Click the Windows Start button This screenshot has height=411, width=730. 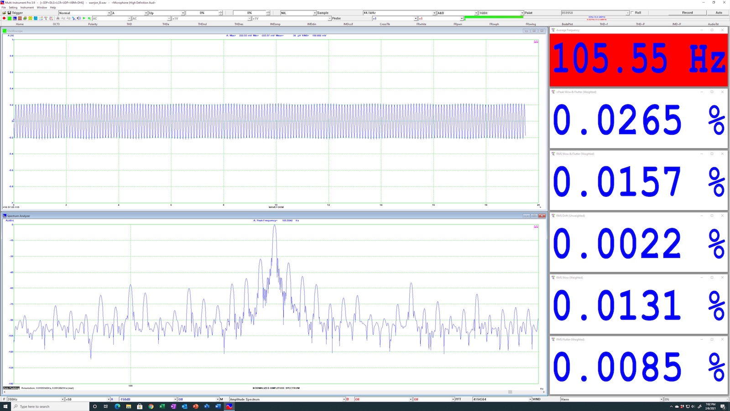5,406
